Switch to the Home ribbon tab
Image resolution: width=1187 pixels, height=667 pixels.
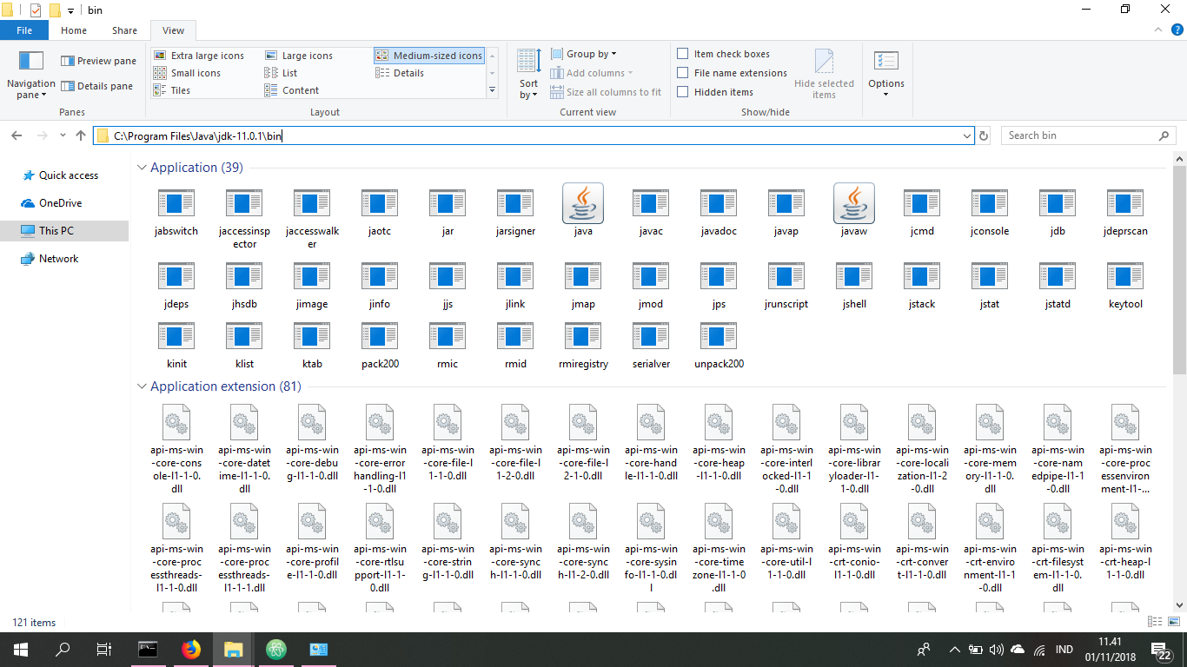click(x=74, y=30)
